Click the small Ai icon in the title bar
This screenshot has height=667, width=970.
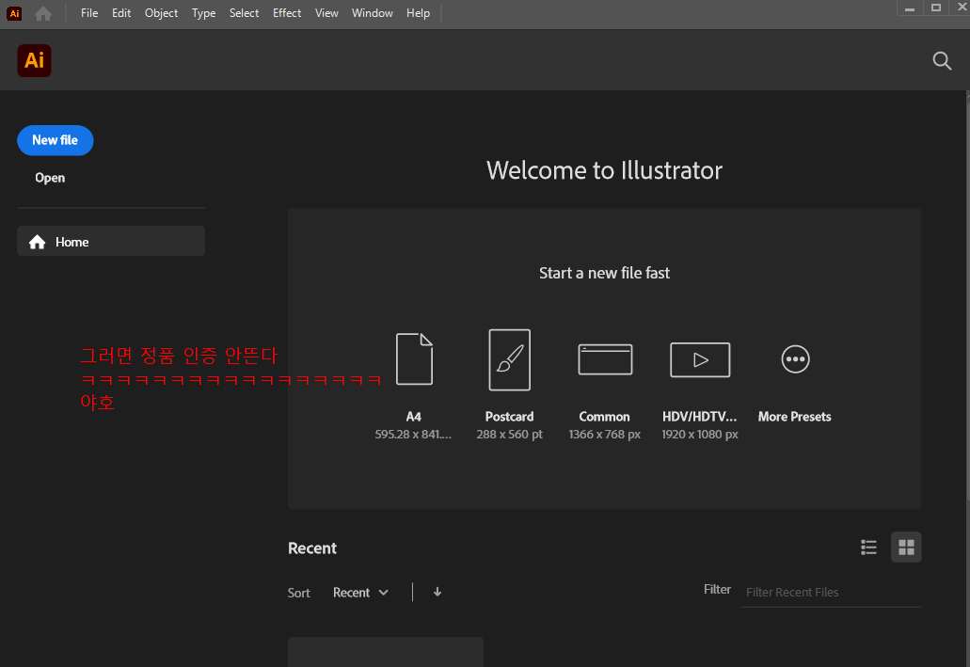click(14, 13)
